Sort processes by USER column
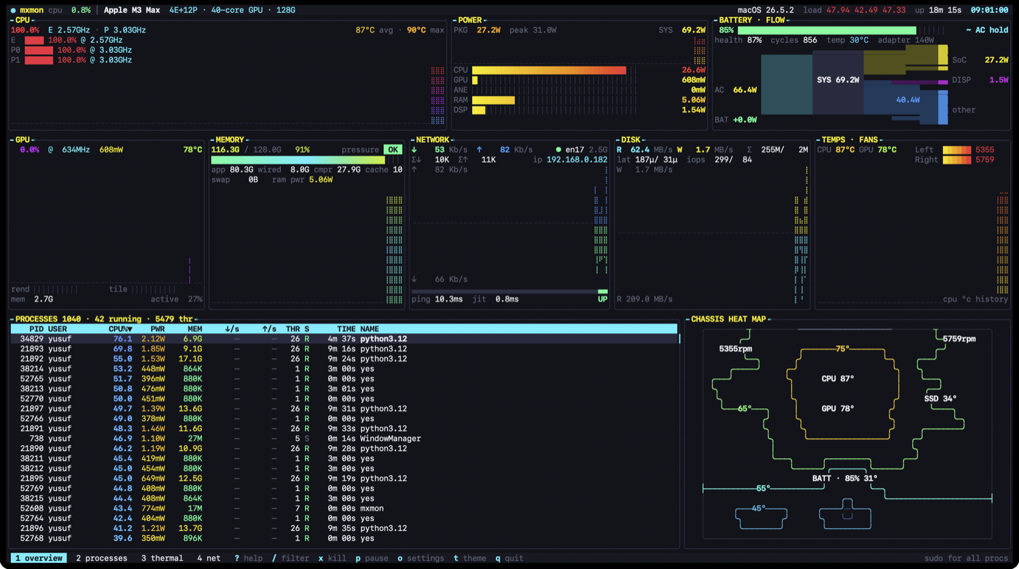Viewport: 1019px width, 569px height. (58, 329)
